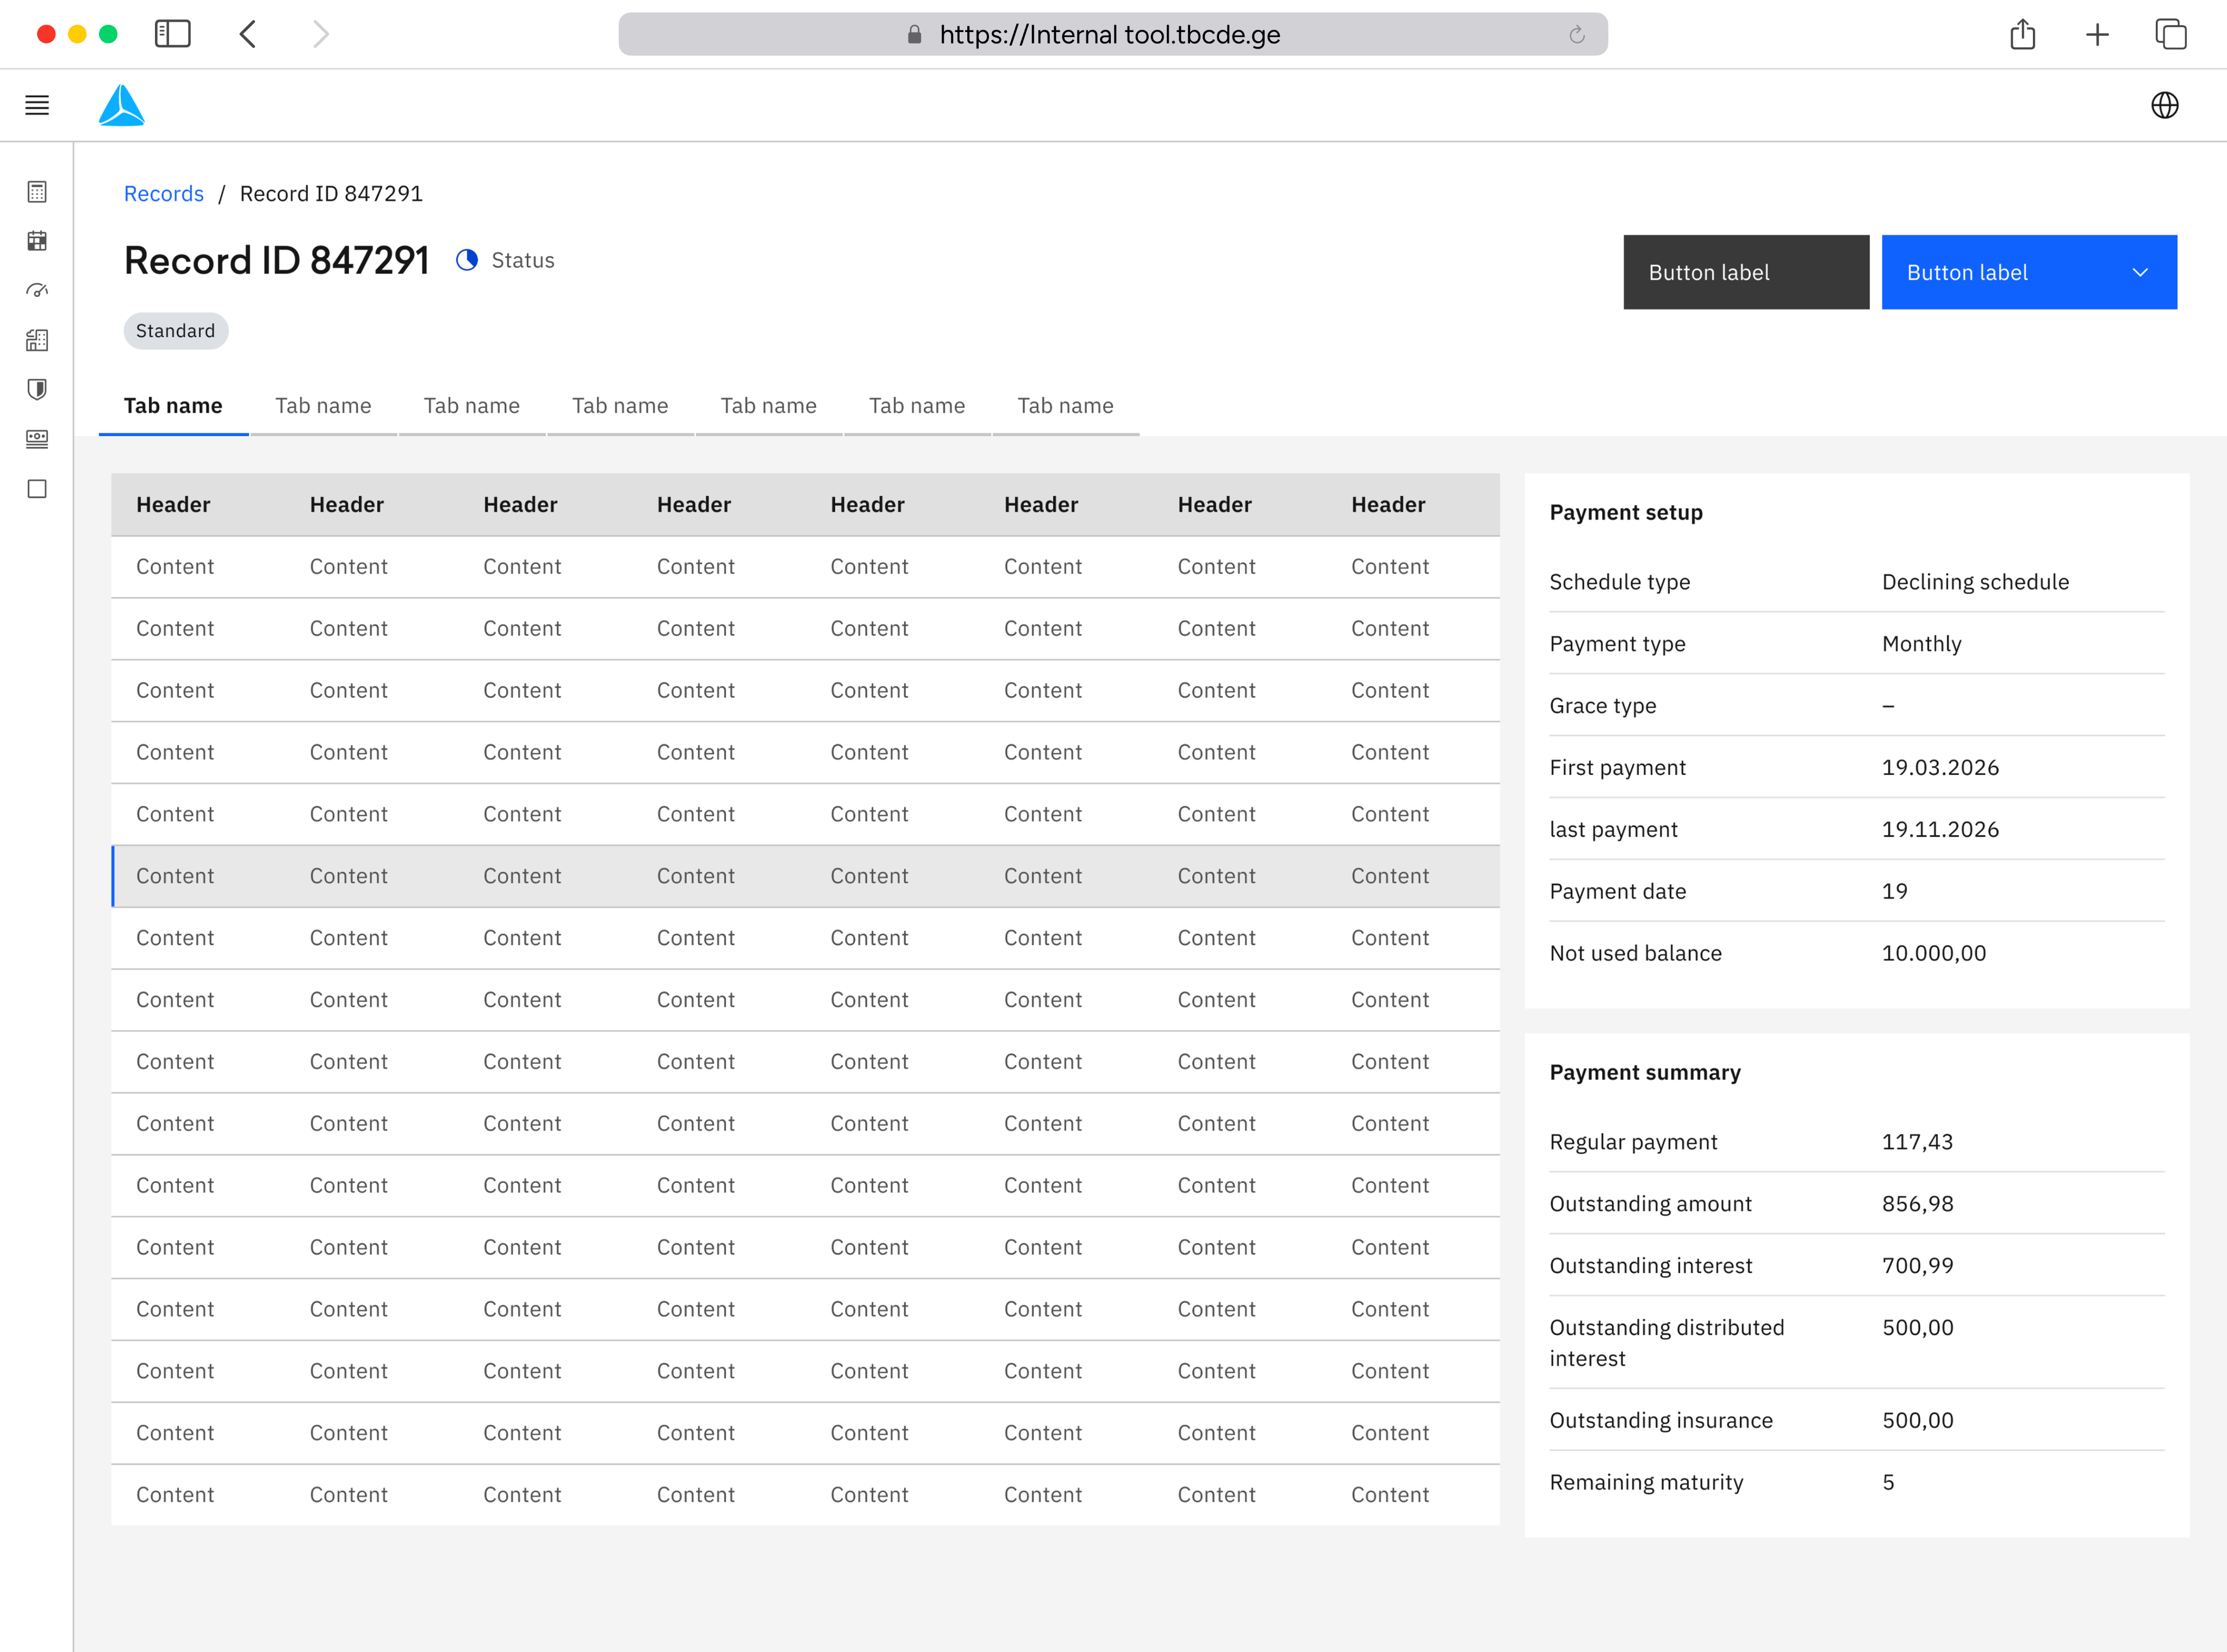Click Outstanding amount value 856,98
This screenshot has width=2227, height=1652.
(x=1917, y=1204)
